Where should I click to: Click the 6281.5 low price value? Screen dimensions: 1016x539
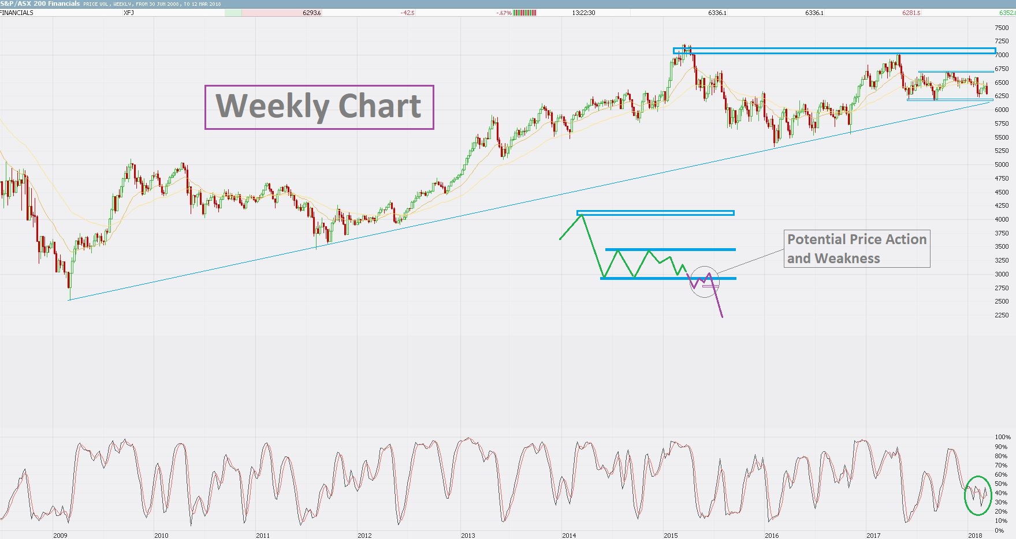[x=911, y=13]
